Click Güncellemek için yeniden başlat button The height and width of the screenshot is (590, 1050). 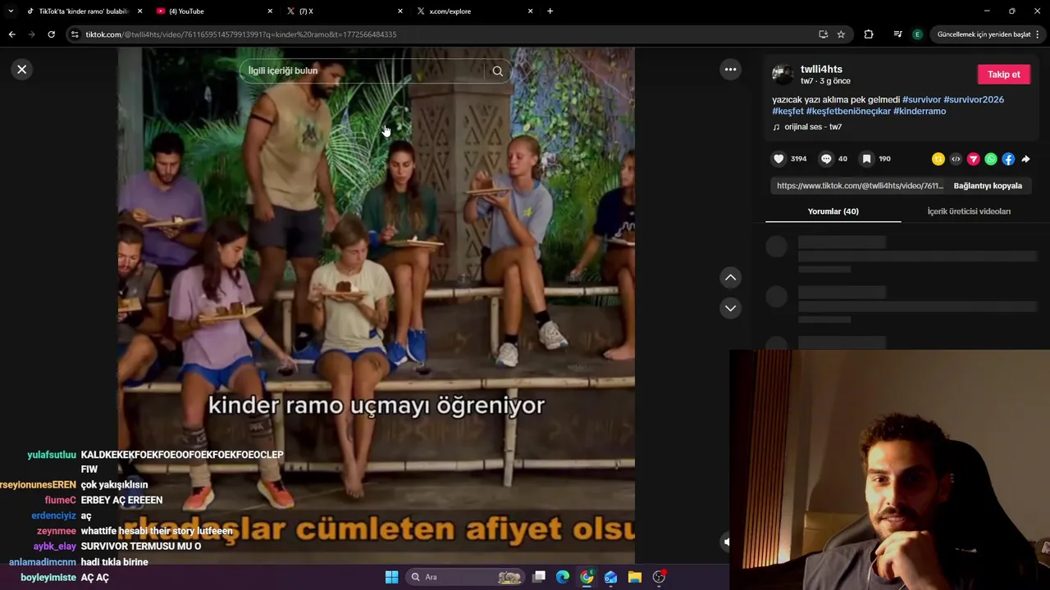984,34
